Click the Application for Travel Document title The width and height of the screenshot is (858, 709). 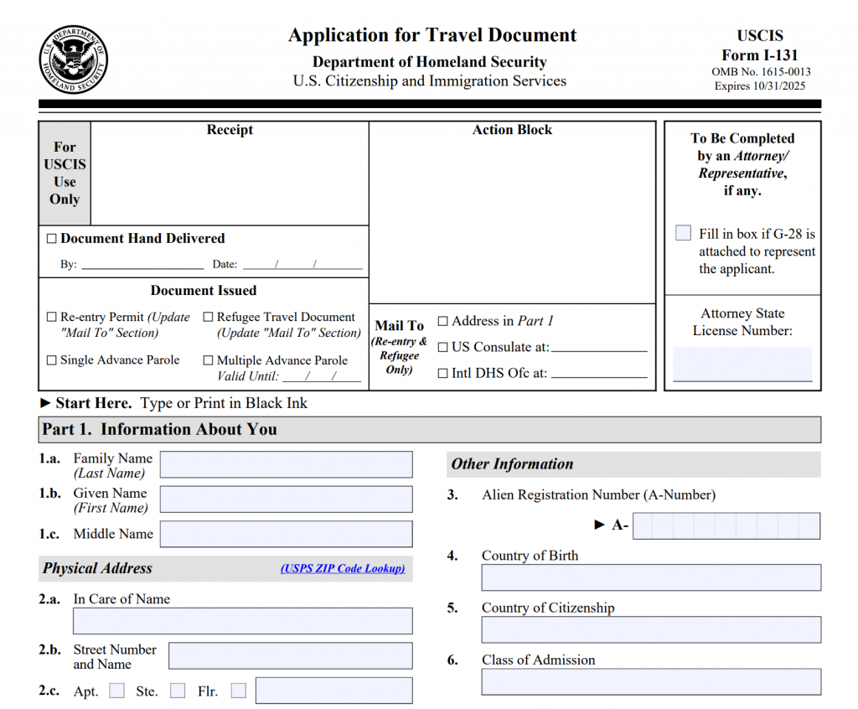pyautogui.click(x=432, y=35)
